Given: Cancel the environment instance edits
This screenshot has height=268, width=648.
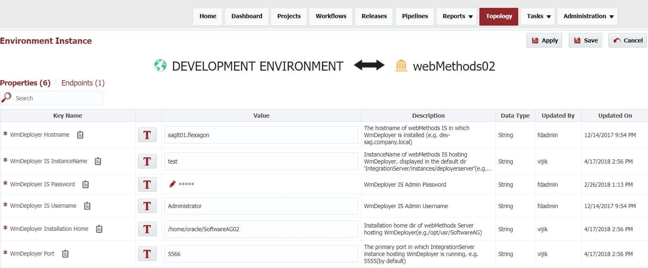Looking at the screenshot, I should [x=627, y=40].
